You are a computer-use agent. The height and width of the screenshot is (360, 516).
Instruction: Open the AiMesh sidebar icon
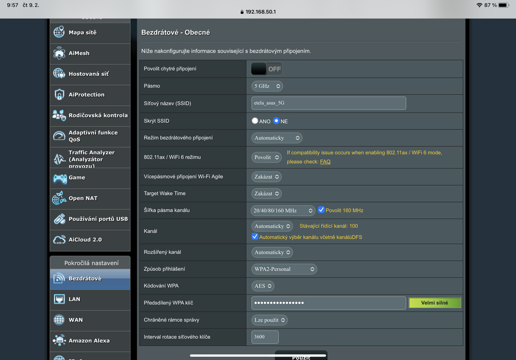pyautogui.click(x=59, y=53)
